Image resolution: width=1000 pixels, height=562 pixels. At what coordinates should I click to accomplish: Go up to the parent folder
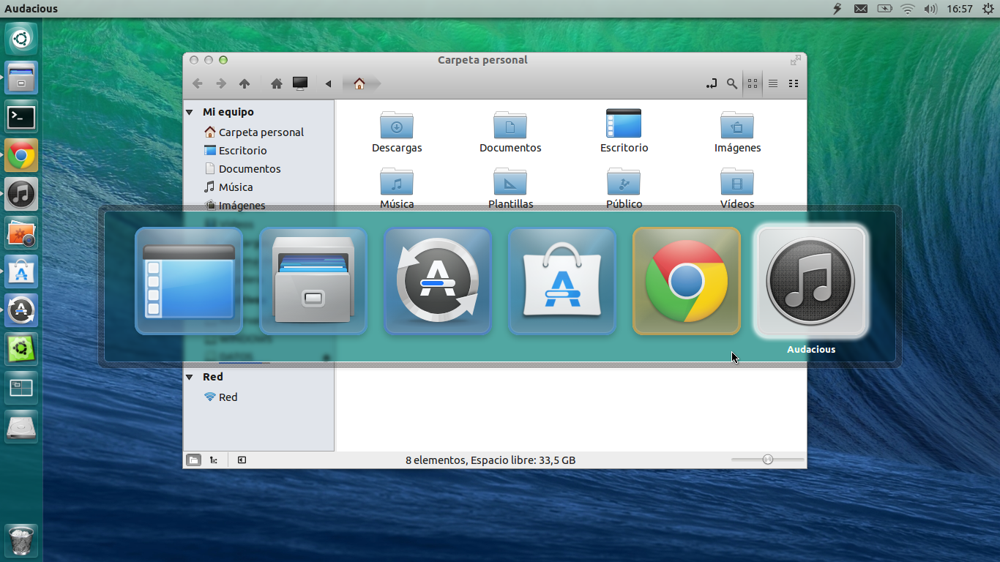pyautogui.click(x=245, y=83)
